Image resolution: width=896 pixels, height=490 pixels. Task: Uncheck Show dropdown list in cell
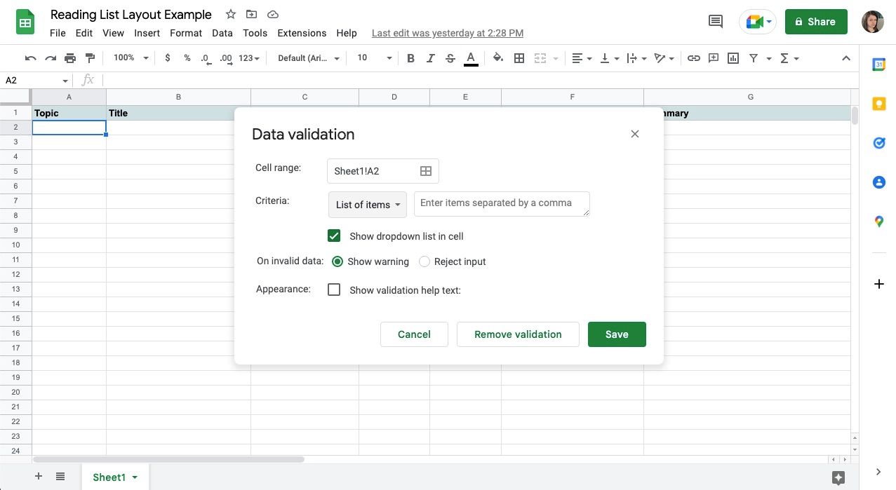click(x=334, y=236)
